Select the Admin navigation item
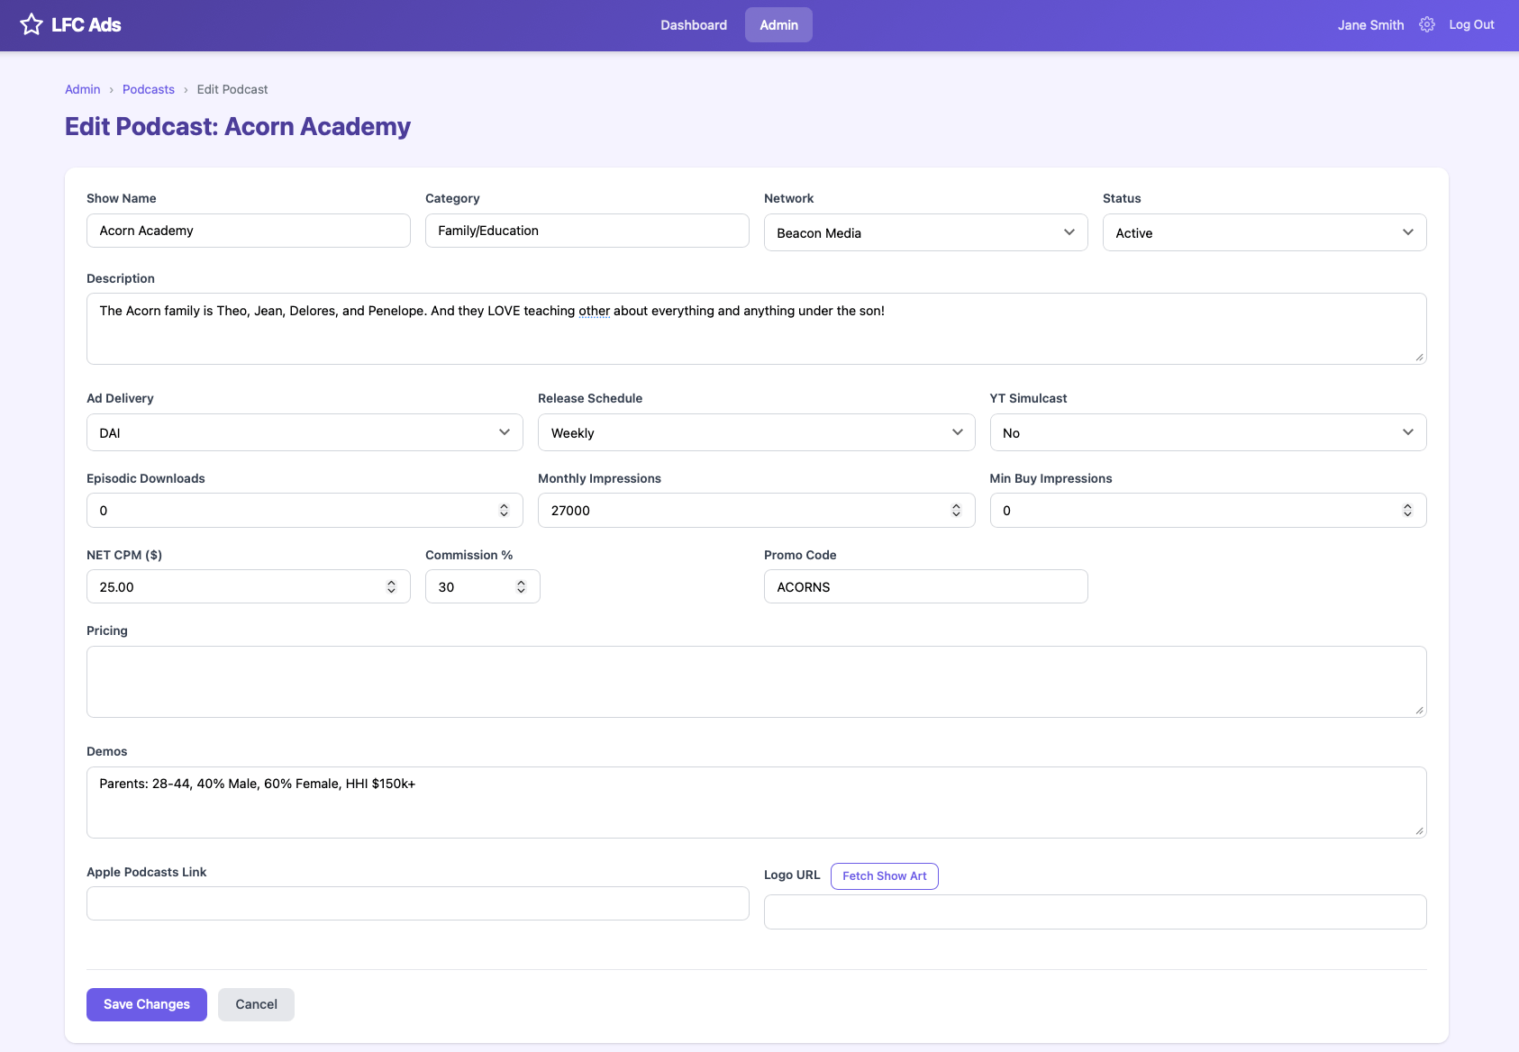 click(778, 24)
